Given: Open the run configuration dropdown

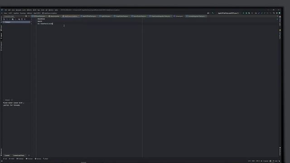Looking at the screenshot, I should click(229, 13).
